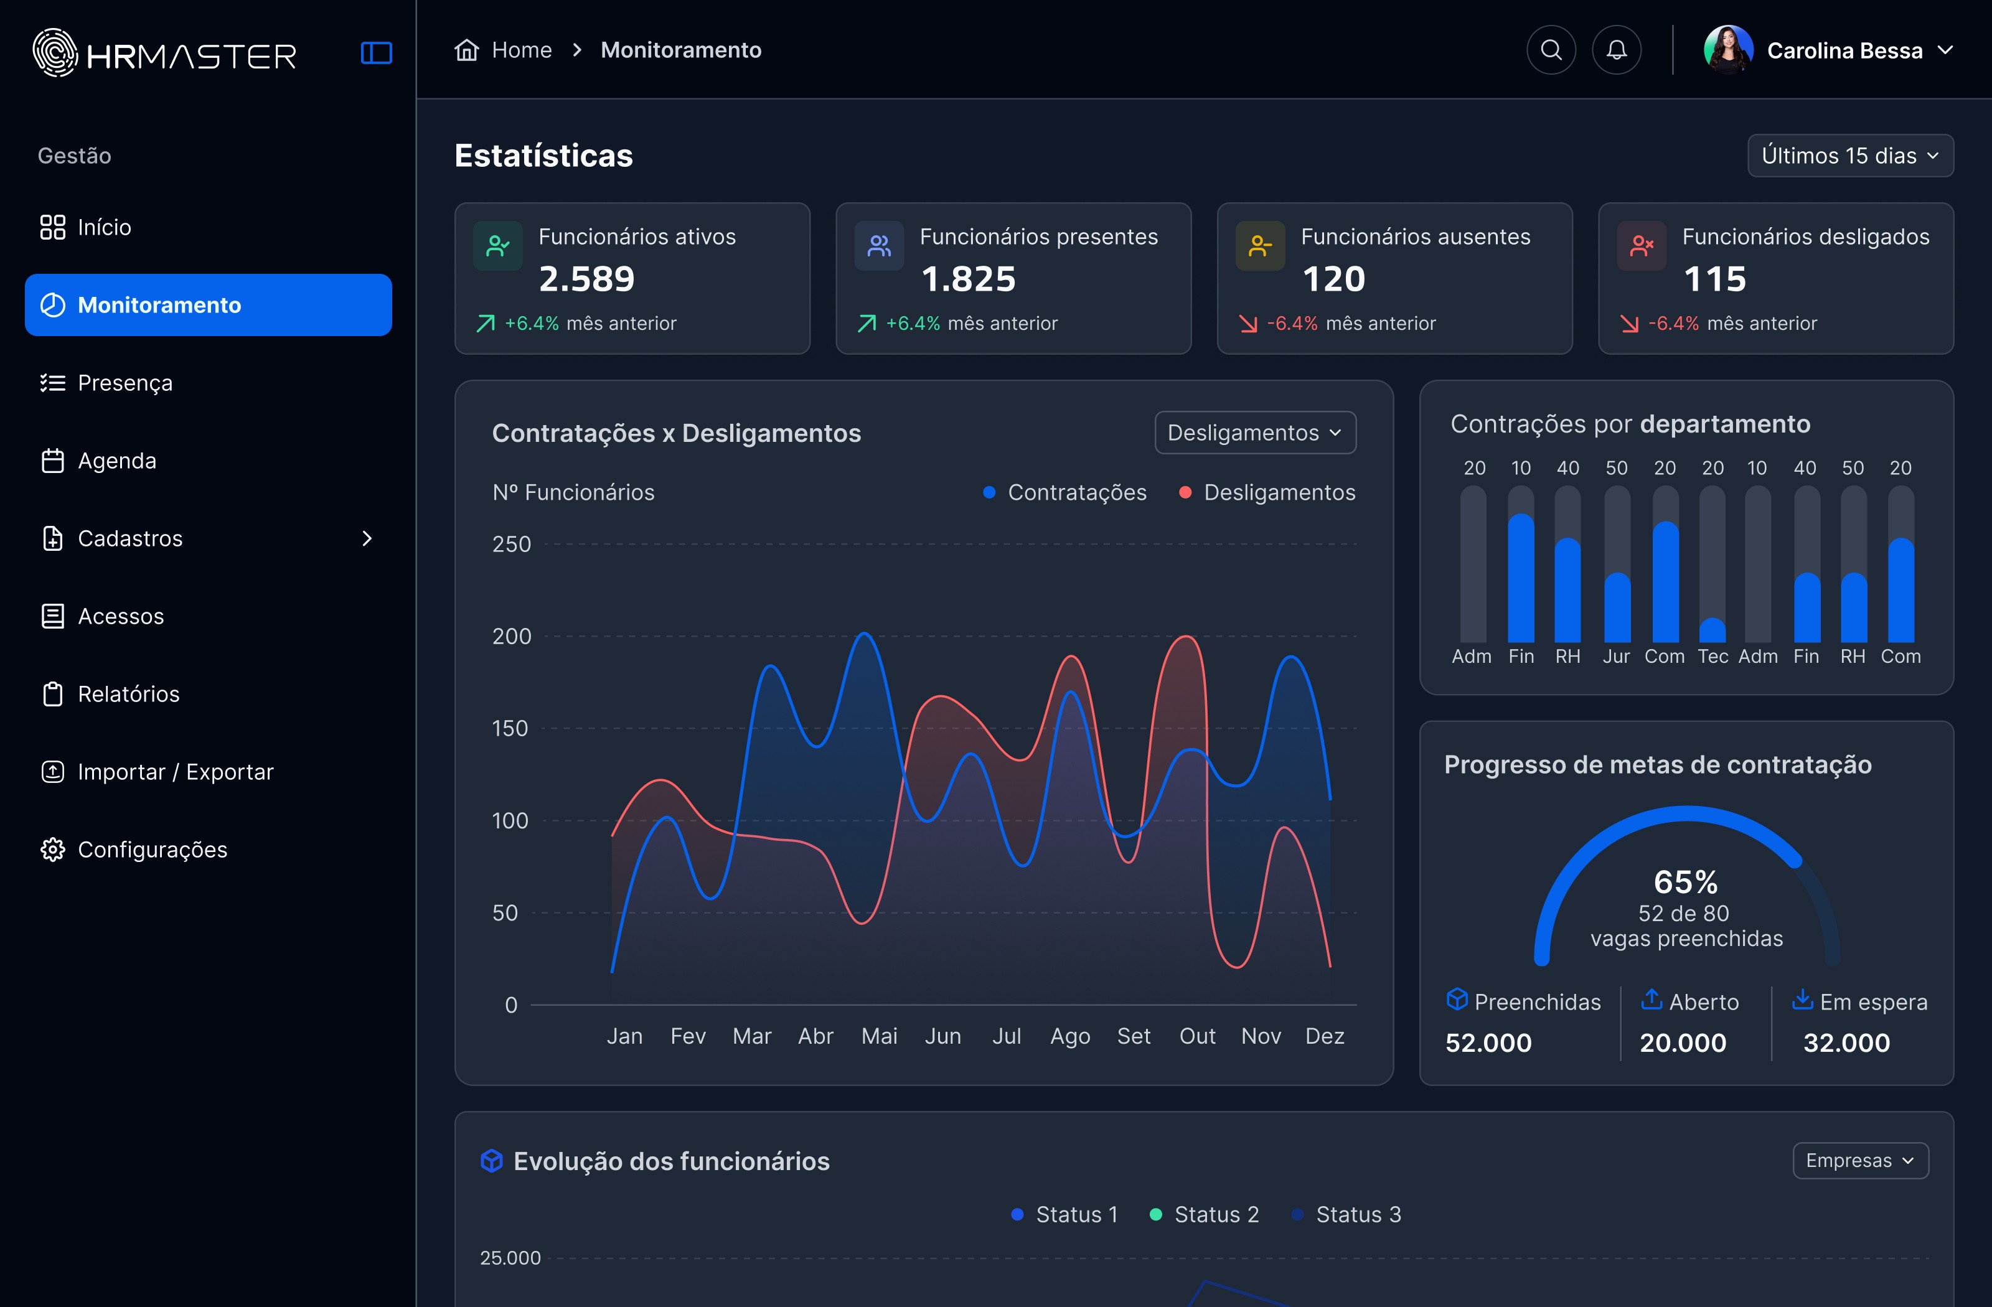This screenshot has width=1992, height=1307.
Task: Open the Presença menu item
Action: click(125, 382)
